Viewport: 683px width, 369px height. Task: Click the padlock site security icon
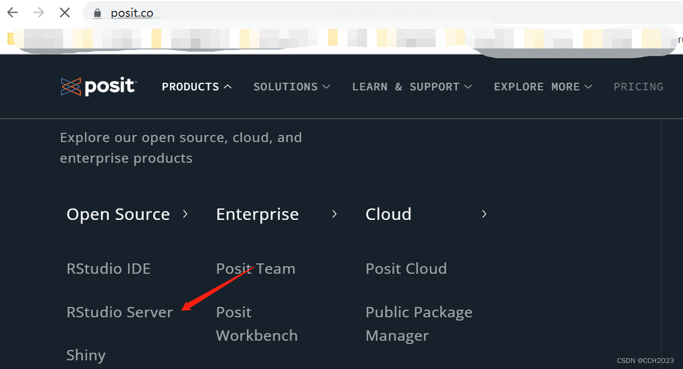point(98,13)
